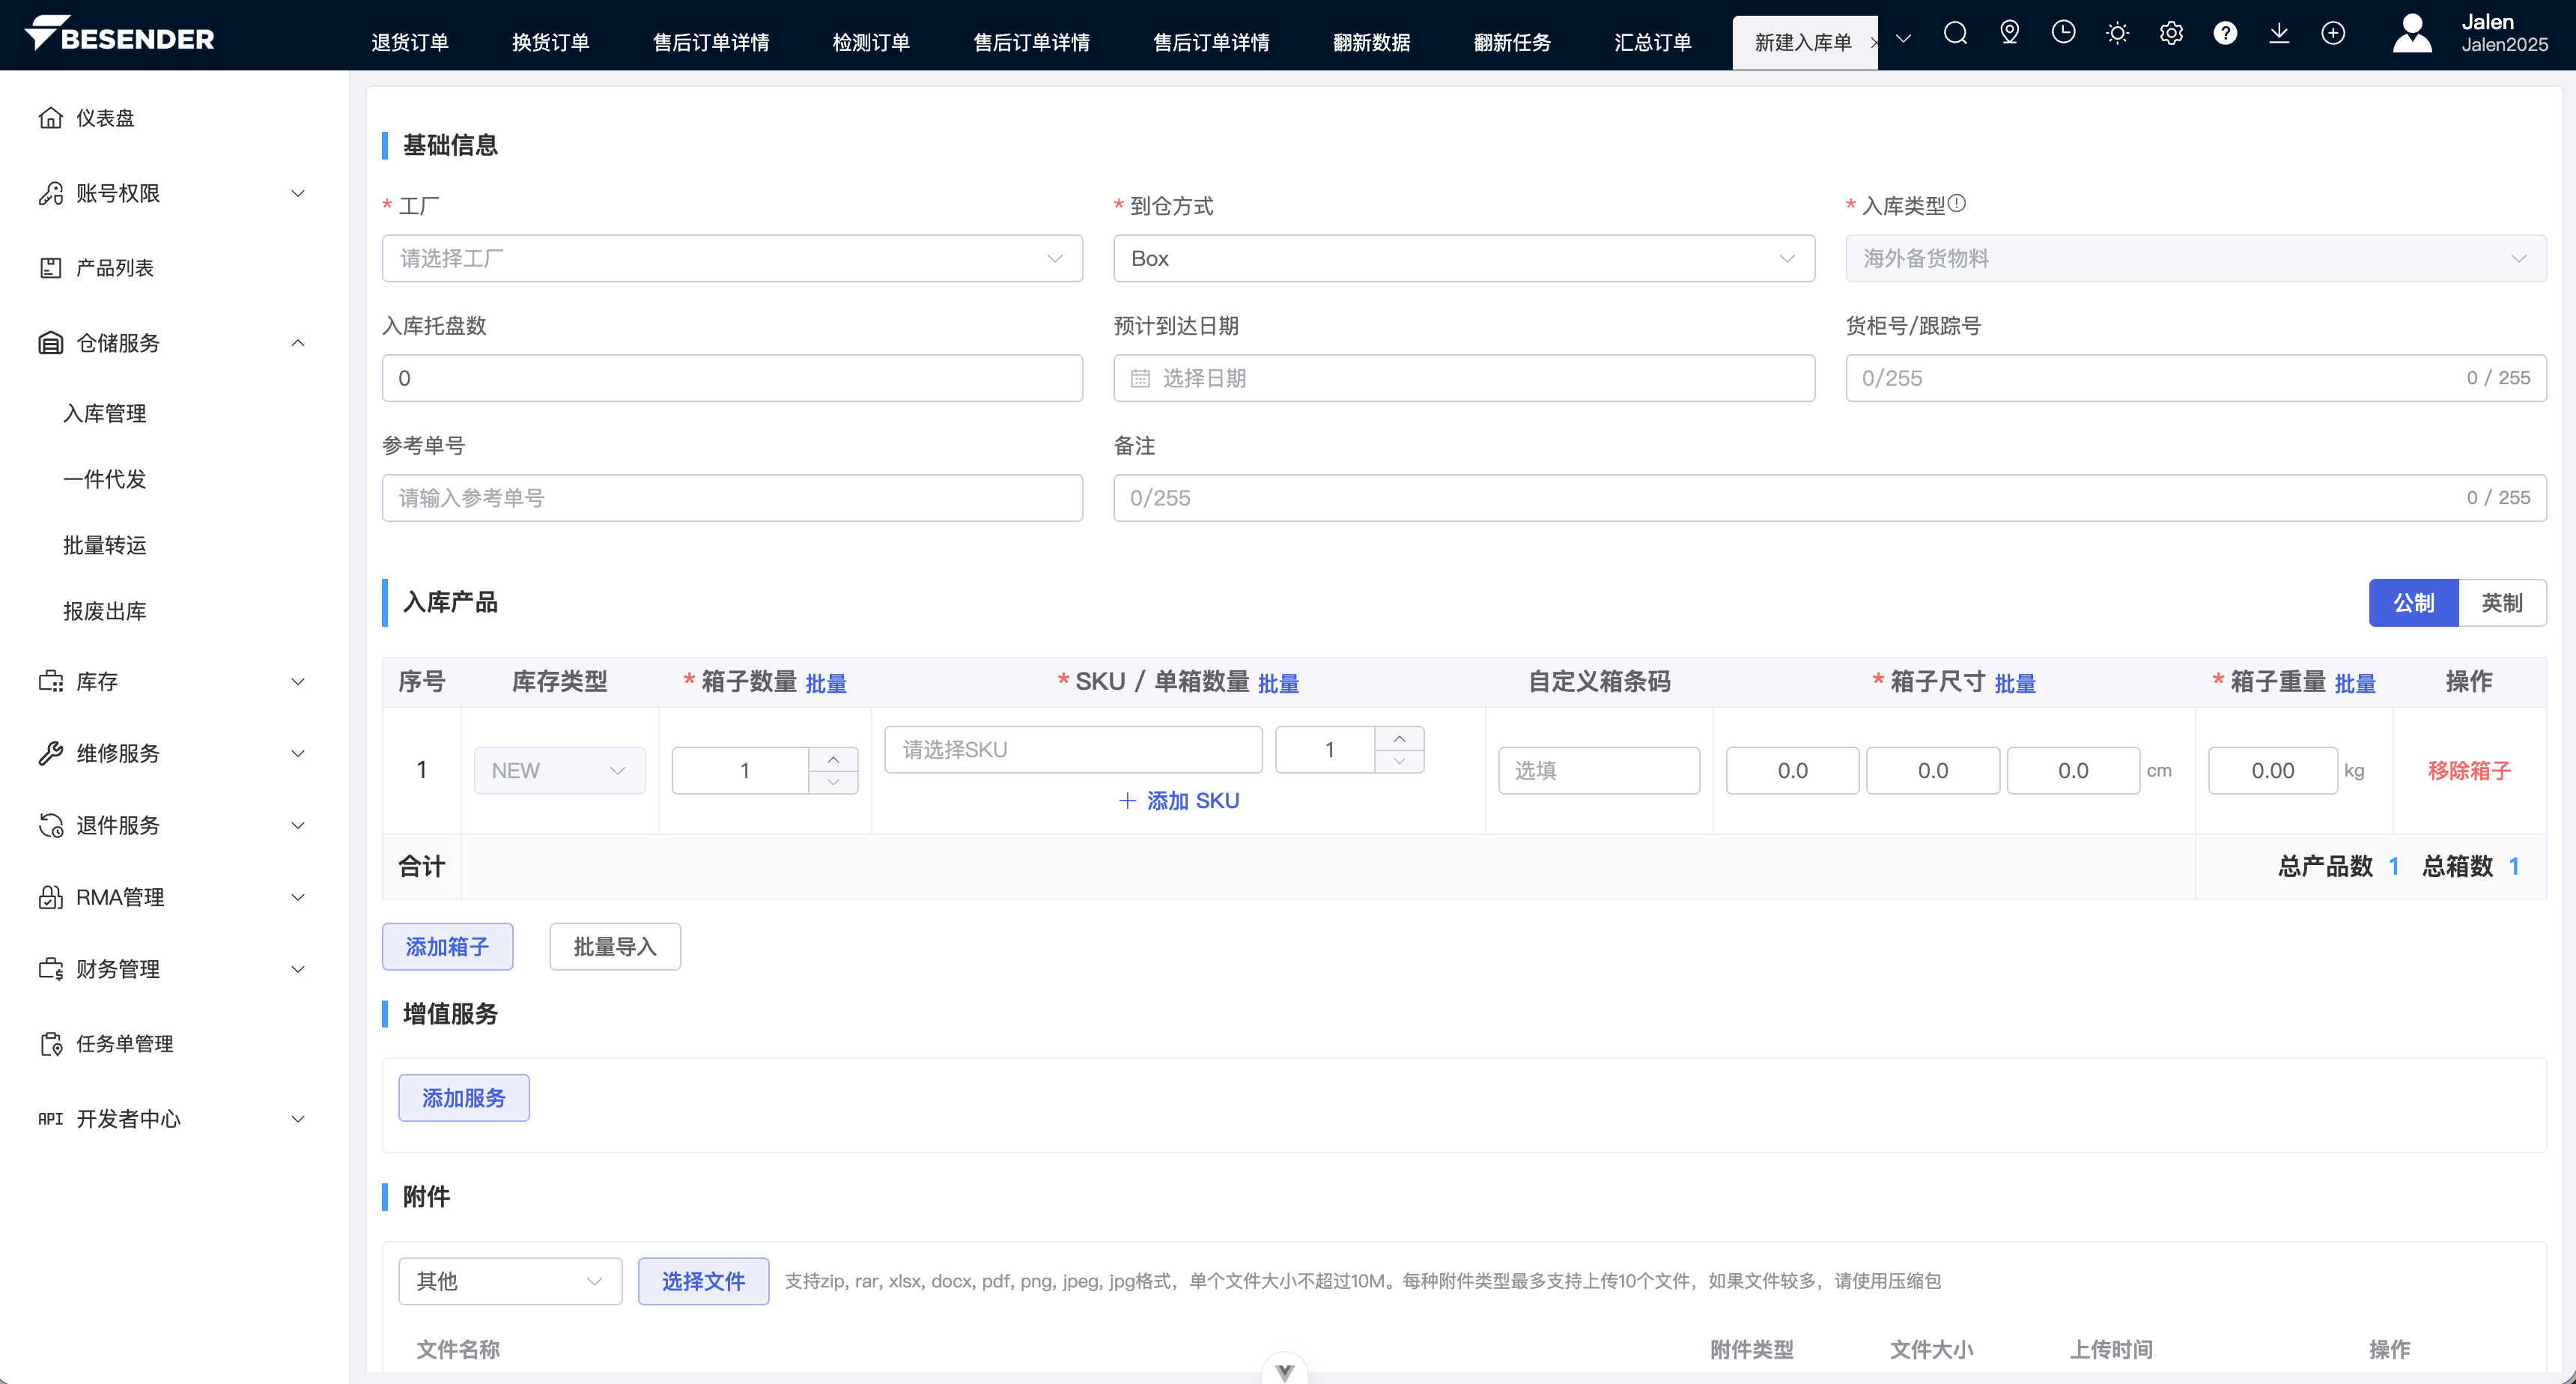Image resolution: width=2576 pixels, height=1384 pixels.
Task: Increase 箱子数量 stepper value
Action: 833,760
